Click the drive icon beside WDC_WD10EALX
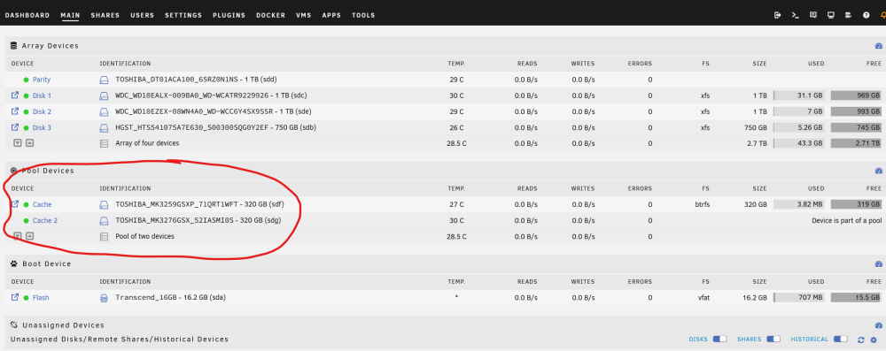Viewport: 886px width, 351px height. (x=104, y=96)
